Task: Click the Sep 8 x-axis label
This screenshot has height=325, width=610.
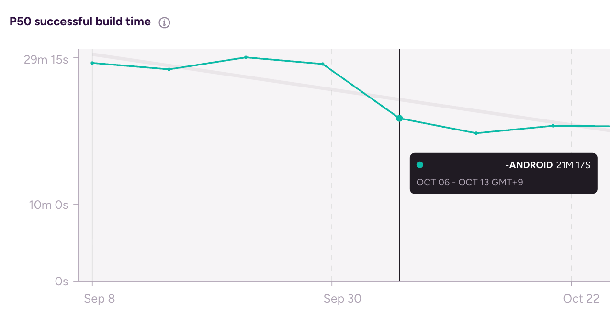Action: (x=99, y=299)
